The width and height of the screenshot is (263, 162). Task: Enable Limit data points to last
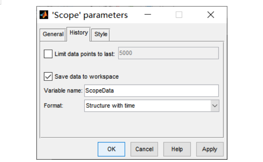48,54
